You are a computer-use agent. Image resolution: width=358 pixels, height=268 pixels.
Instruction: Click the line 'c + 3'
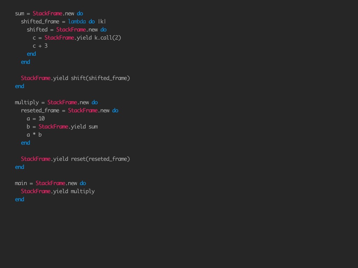click(x=40, y=46)
